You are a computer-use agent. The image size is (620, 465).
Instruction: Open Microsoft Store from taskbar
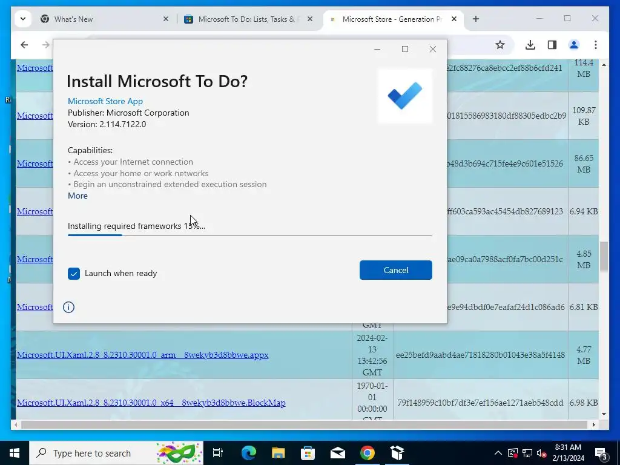click(308, 453)
